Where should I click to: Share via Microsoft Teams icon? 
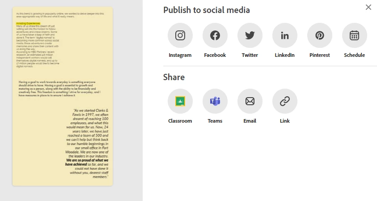tap(215, 101)
